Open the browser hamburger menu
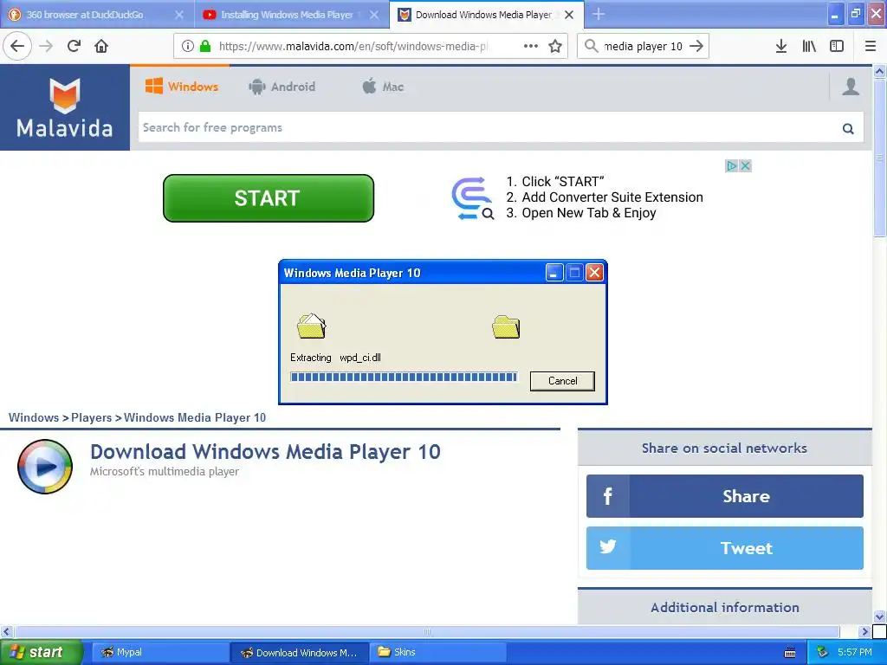887x665 pixels. pyautogui.click(x=871, y=46)
